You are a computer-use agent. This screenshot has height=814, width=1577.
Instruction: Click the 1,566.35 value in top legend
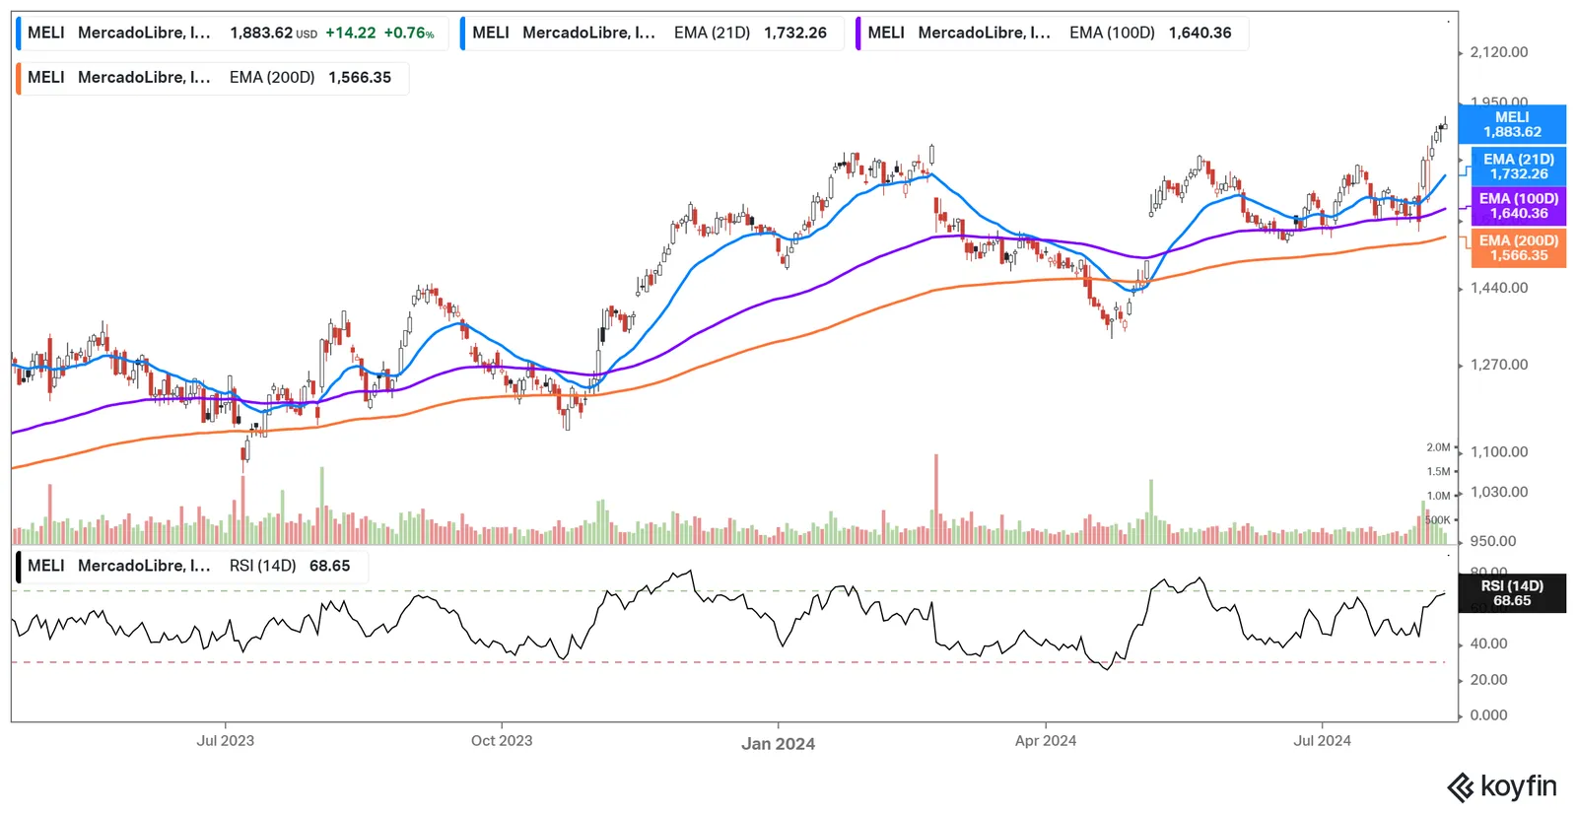[360, 78]
